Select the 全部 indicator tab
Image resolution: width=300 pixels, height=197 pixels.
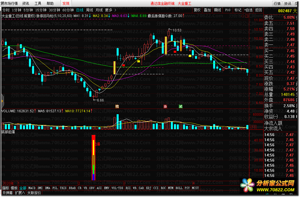pos(23,188)
